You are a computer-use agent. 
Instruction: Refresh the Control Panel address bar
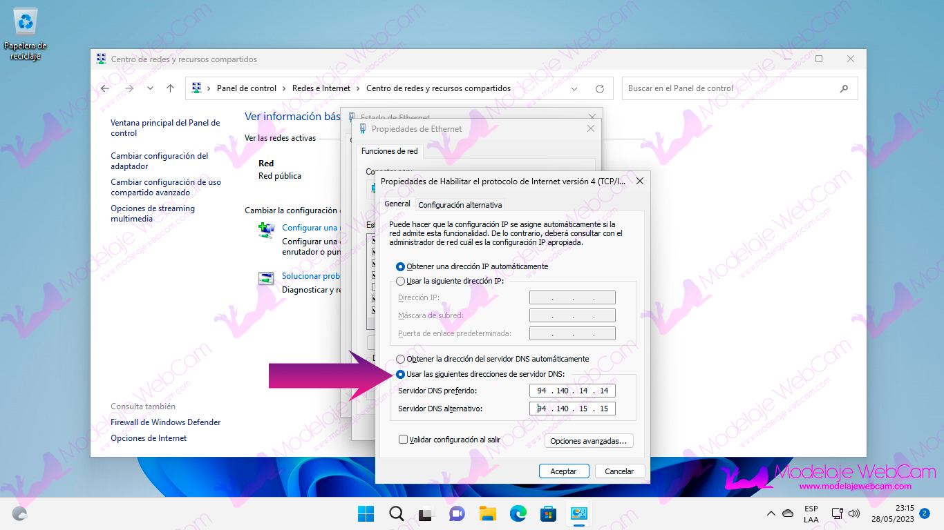point(599,89)
